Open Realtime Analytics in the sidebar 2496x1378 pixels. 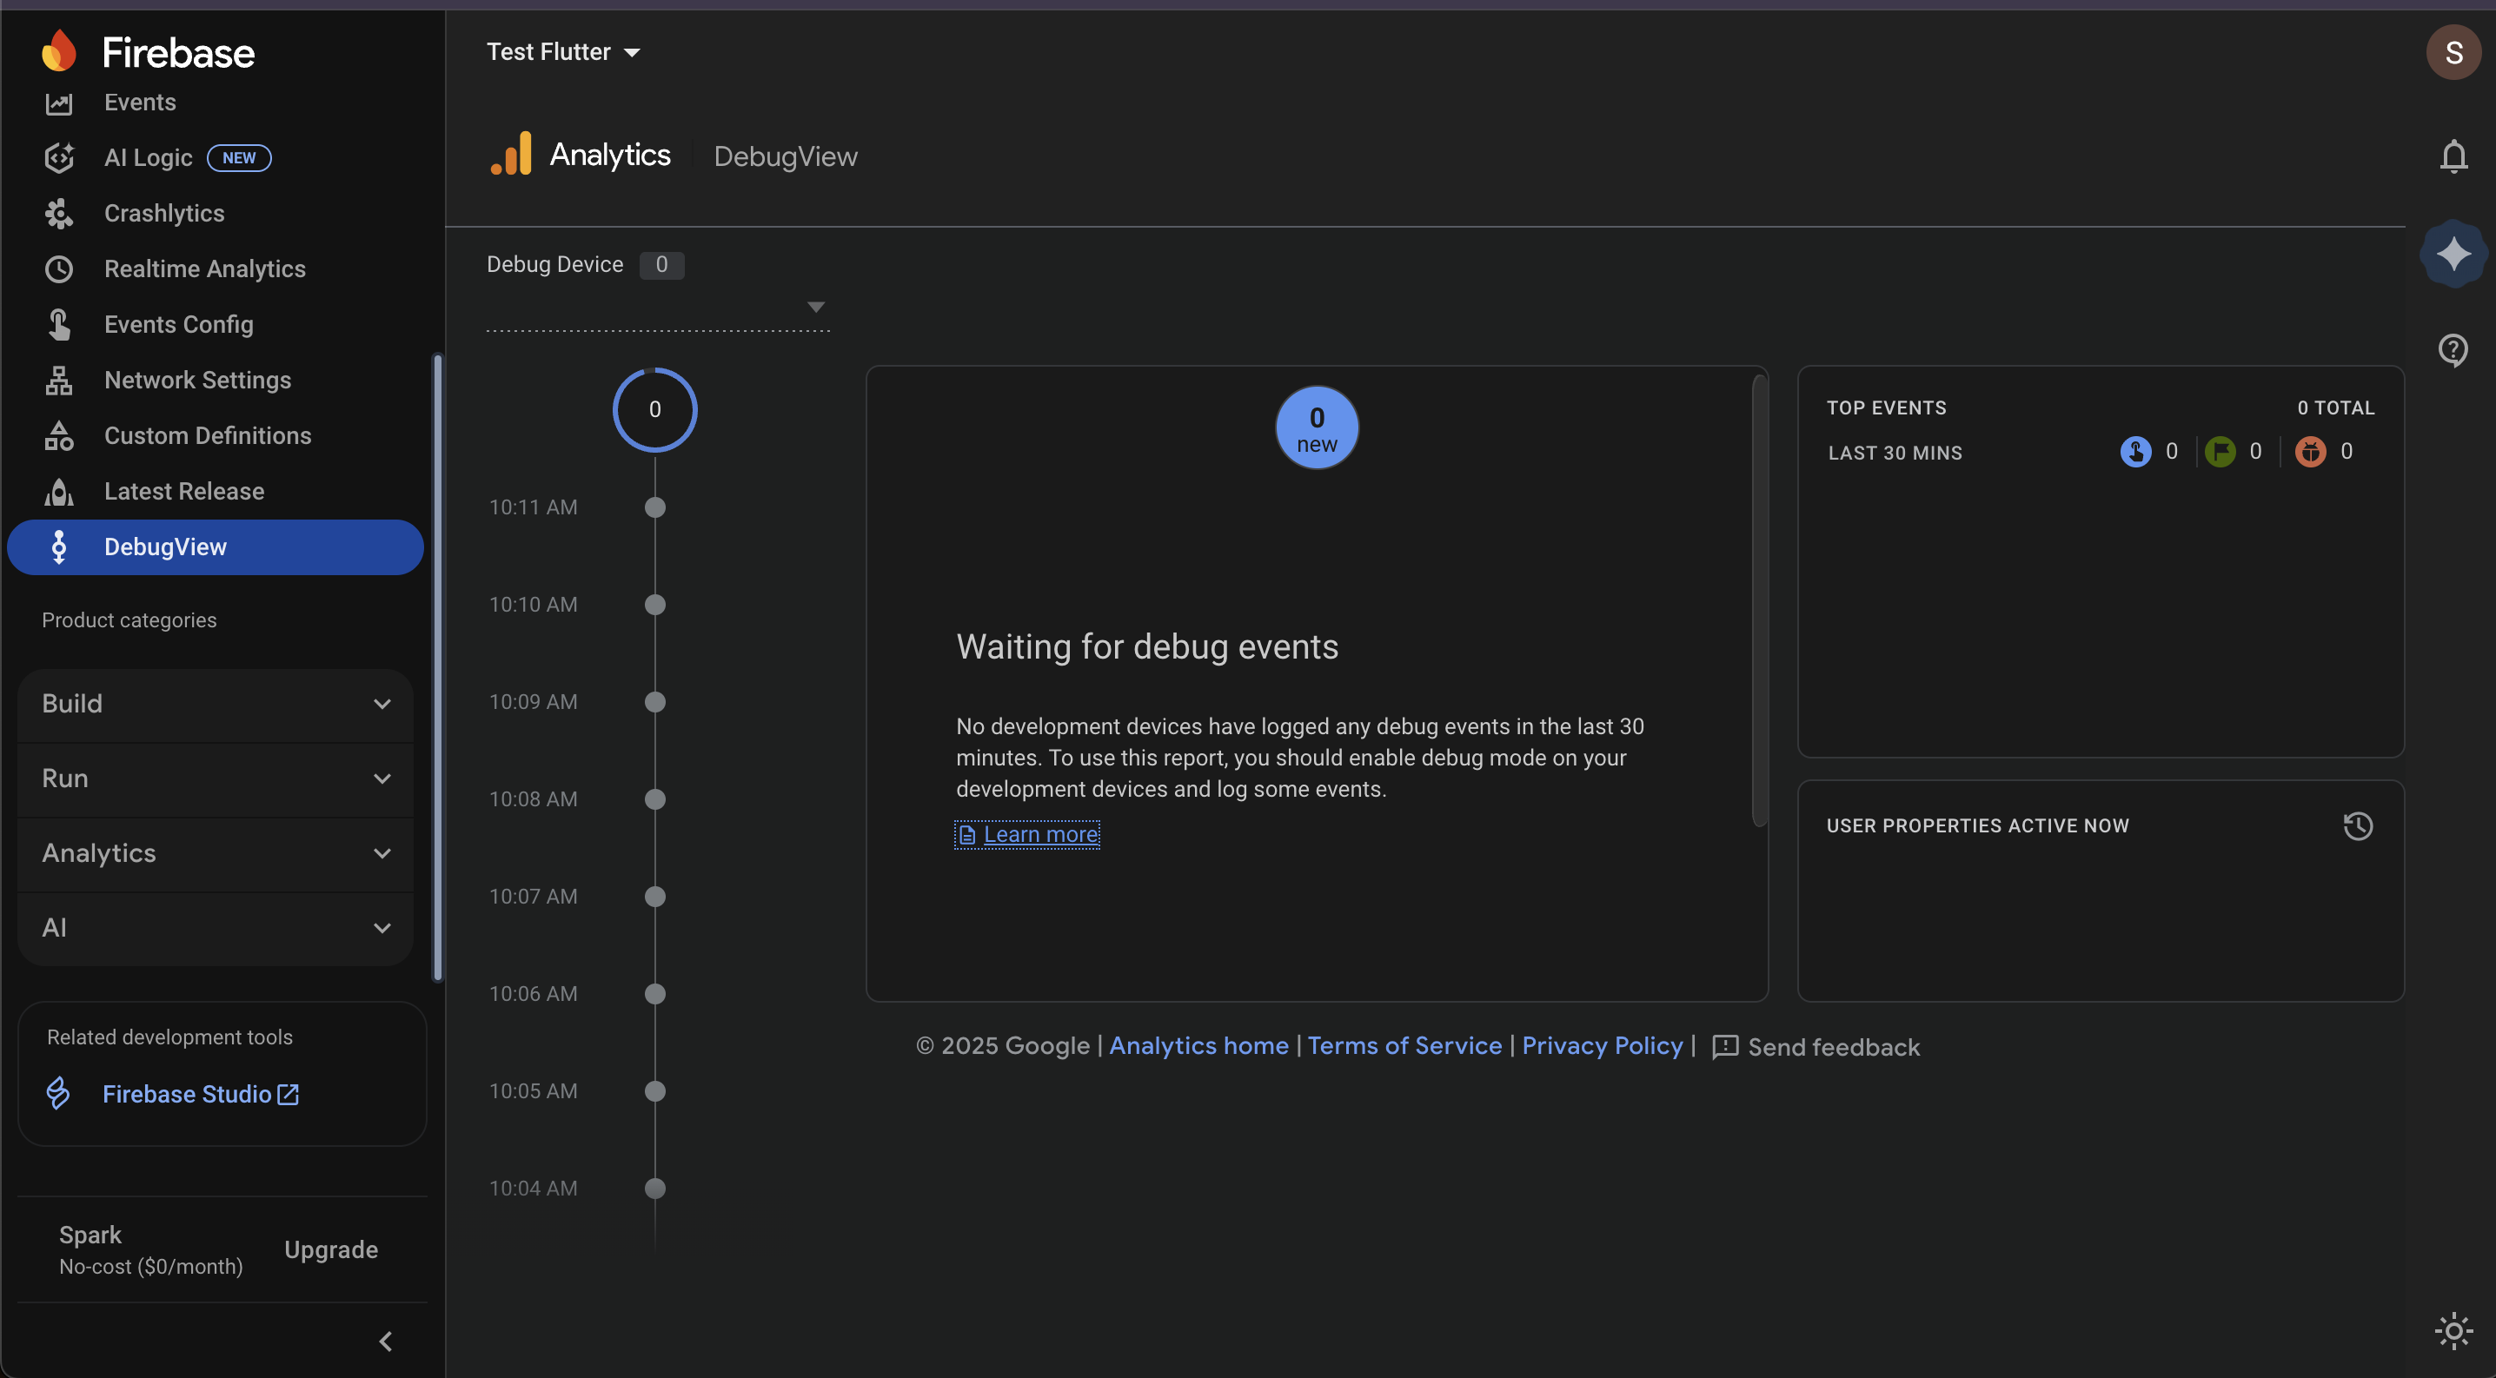204,269
